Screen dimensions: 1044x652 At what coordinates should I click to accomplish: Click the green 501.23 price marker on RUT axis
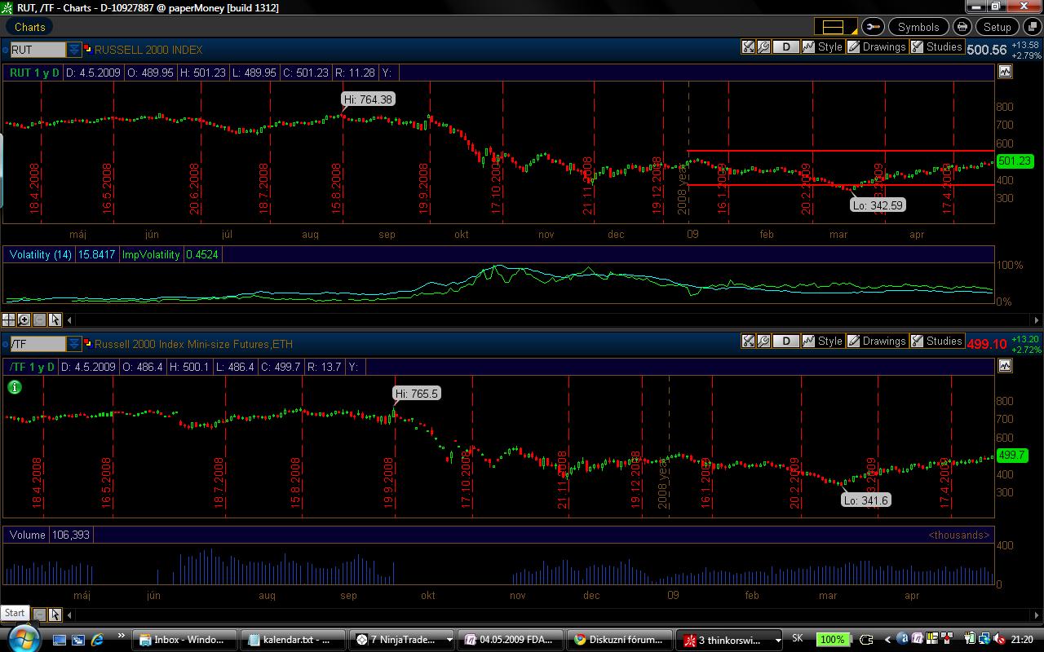[1014, 161]
